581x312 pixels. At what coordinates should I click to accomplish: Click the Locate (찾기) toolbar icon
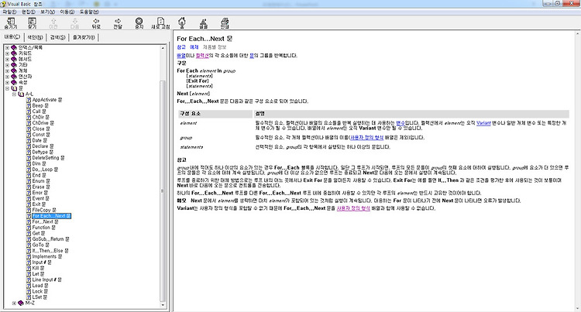(33, 22)
